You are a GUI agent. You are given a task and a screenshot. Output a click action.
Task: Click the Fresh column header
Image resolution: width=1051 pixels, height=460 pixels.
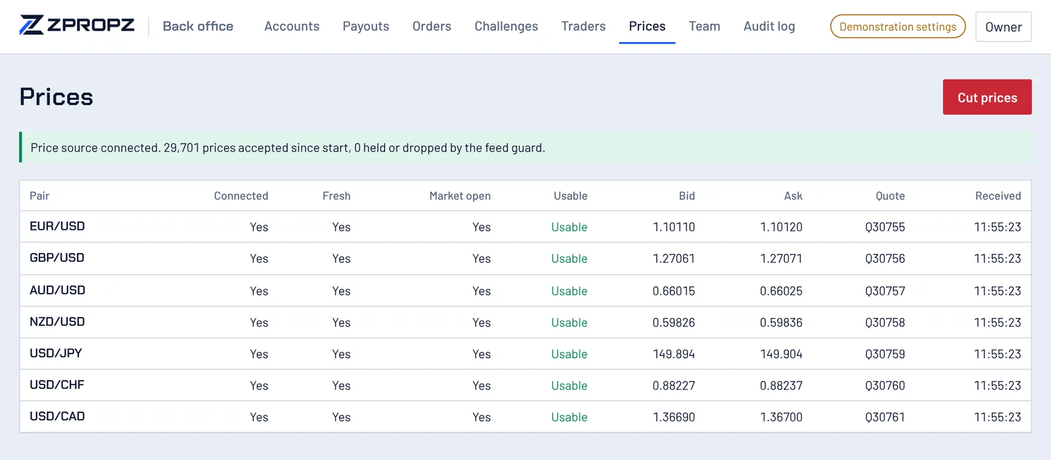[336, 196]
